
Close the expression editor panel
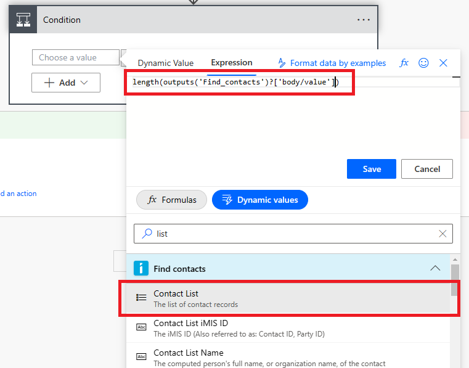click(x=443, y=63)
